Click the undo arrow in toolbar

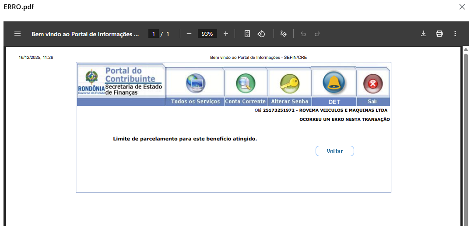point(303,34)
